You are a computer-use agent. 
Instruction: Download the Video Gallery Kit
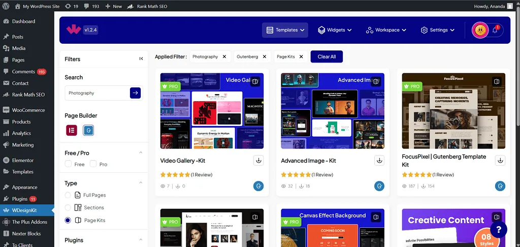tap(258, 161)
